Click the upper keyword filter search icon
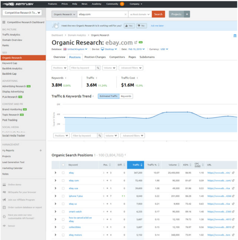This screenshot has height=240, width=238. (x=98, y=68)
